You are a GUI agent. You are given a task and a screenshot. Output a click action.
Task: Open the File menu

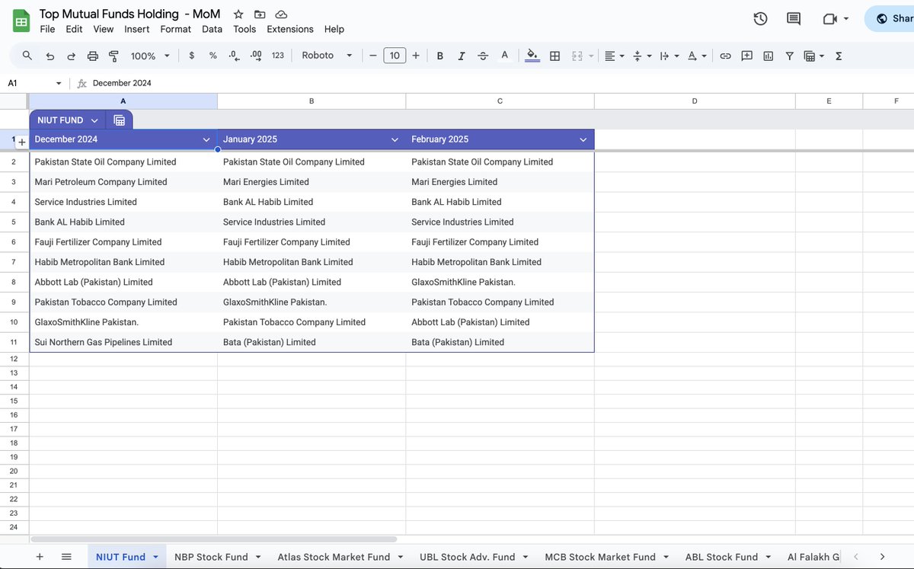47,29
